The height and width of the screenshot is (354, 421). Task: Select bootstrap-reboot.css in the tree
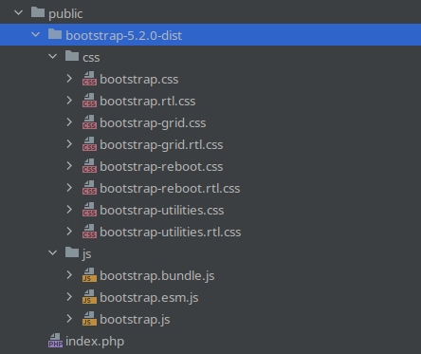(x=161, y=167)
